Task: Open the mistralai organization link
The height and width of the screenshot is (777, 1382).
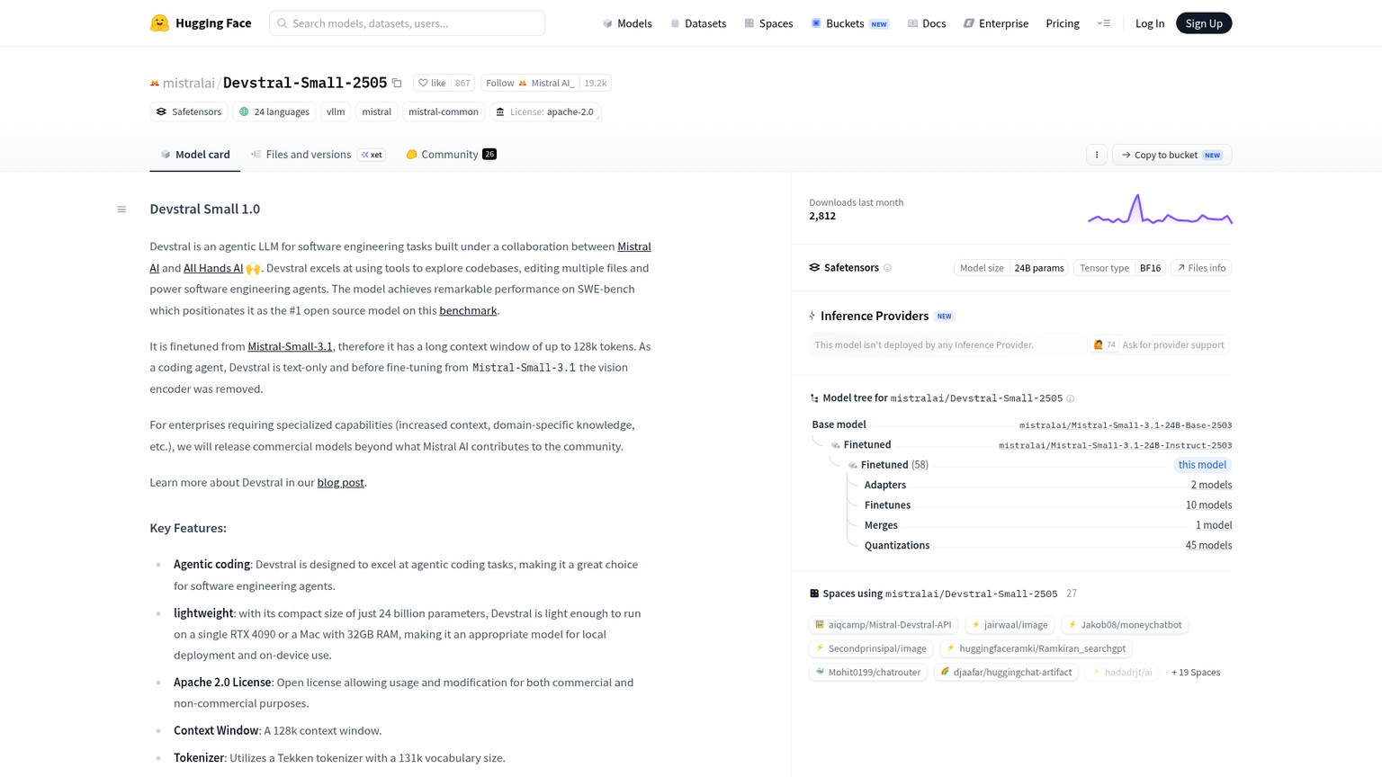Action: [189, 83]
